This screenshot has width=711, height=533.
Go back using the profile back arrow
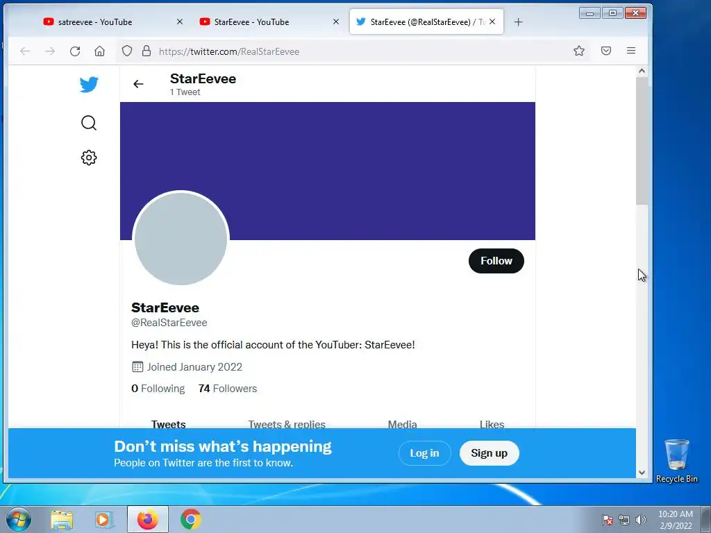[x=138, y=84]
